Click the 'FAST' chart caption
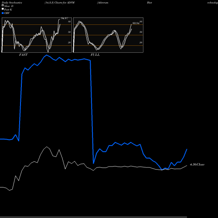This screenshot has height=218, width=218. click(23, 55)
